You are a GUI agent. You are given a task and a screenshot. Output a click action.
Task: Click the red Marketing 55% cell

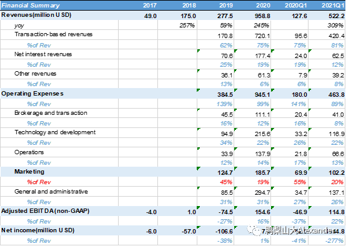(x=300, y=182)
